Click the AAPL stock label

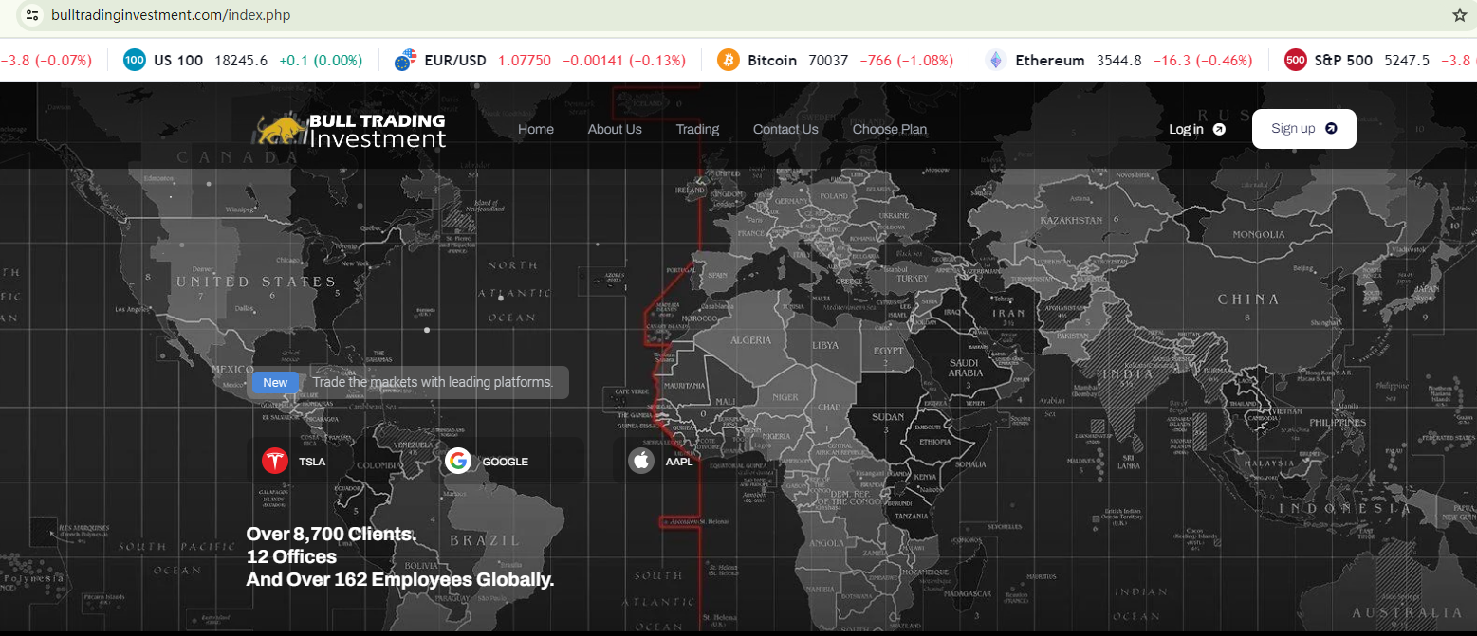pos(679,463)
